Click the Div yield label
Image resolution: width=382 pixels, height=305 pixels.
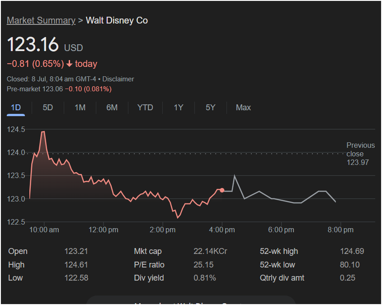149,278
